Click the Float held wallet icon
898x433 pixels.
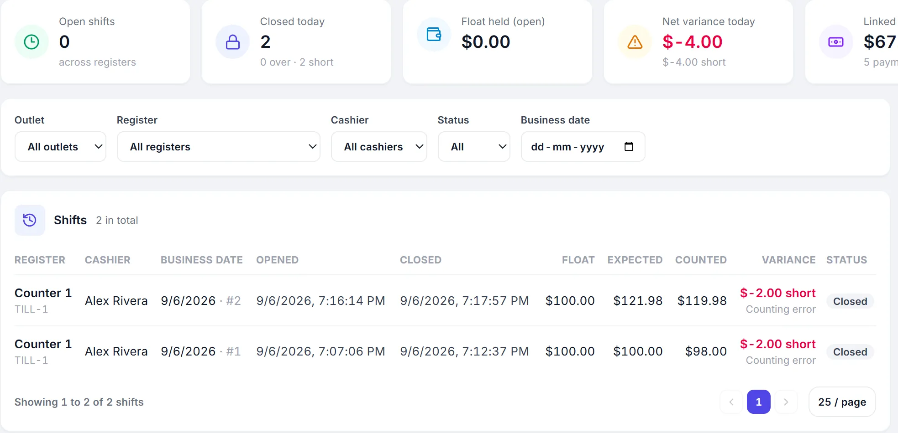coord(434,34)
